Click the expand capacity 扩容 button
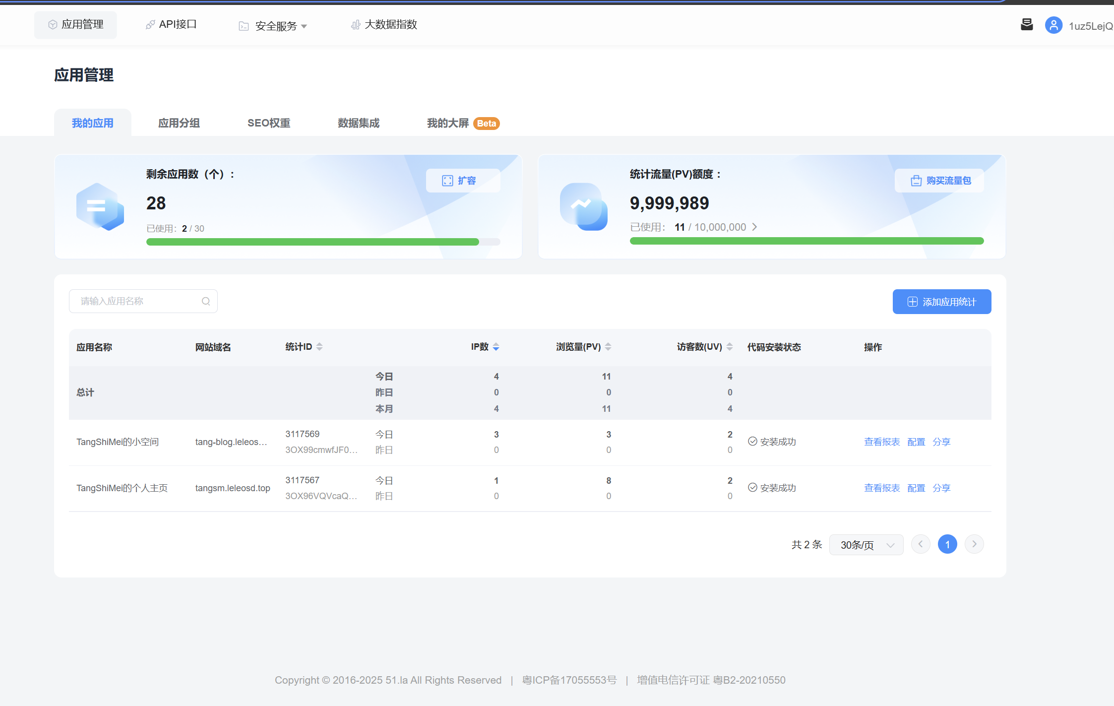Image resolution: width=1114 pixels, height=706 pixels. [462, 181]
